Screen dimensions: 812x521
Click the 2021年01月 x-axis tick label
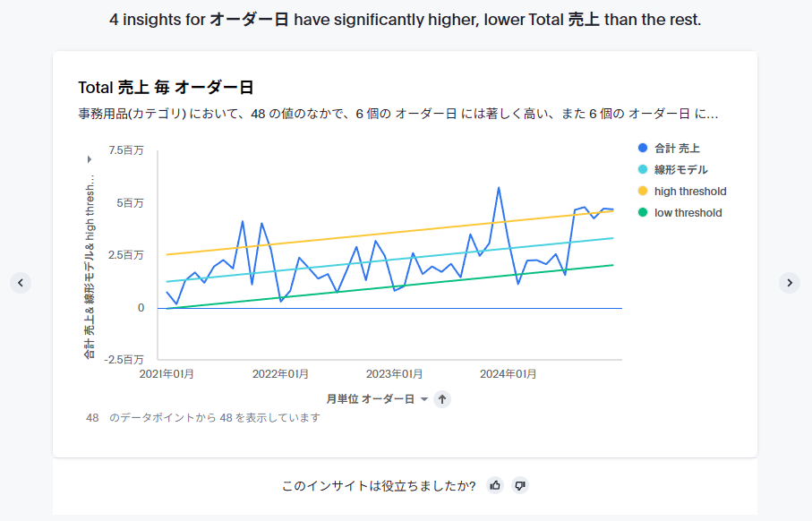click(x=167, y=374)
